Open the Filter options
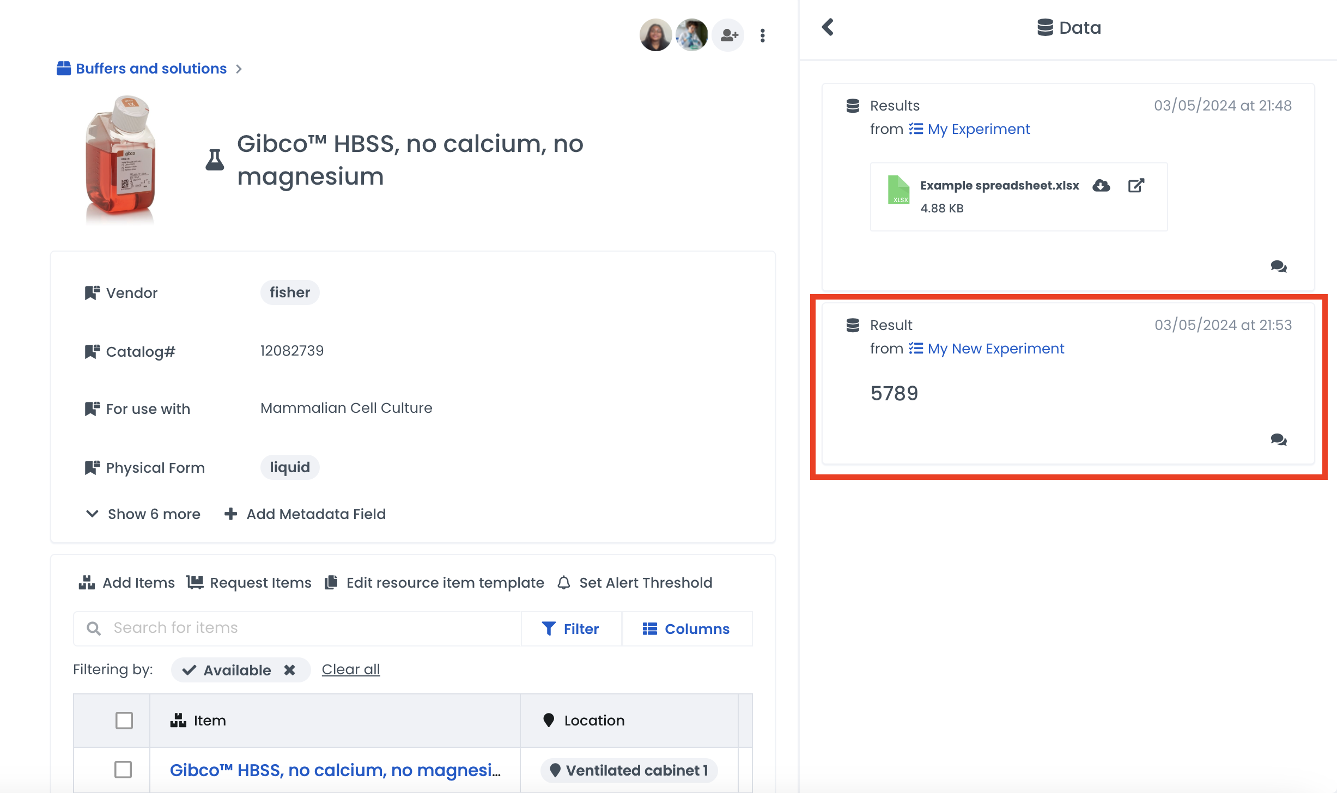1337x793 pixels. coord(570,629)
